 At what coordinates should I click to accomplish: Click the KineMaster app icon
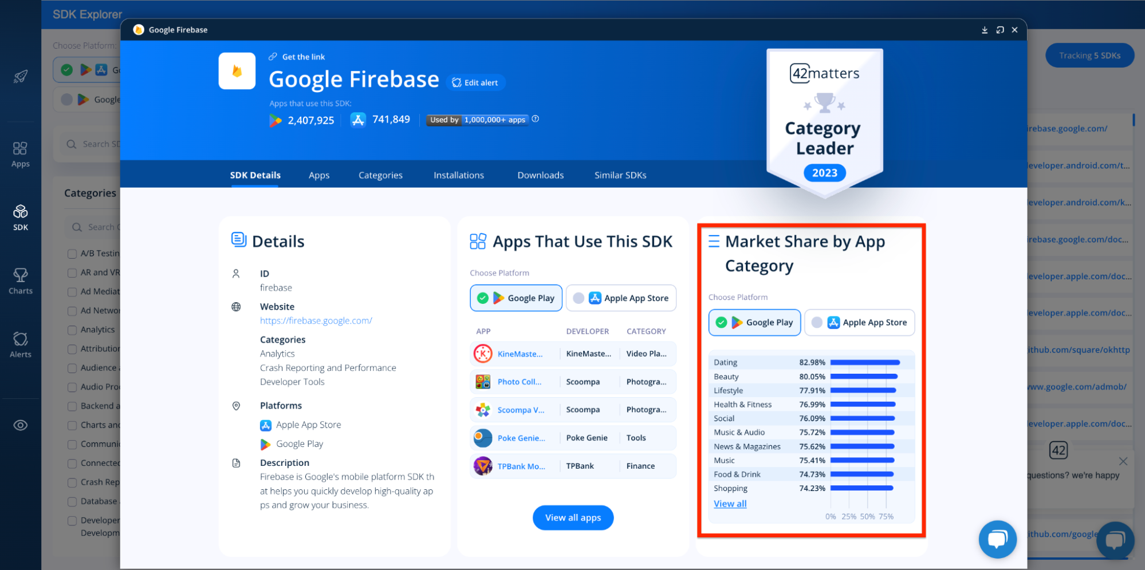click(x=483, y=354)
